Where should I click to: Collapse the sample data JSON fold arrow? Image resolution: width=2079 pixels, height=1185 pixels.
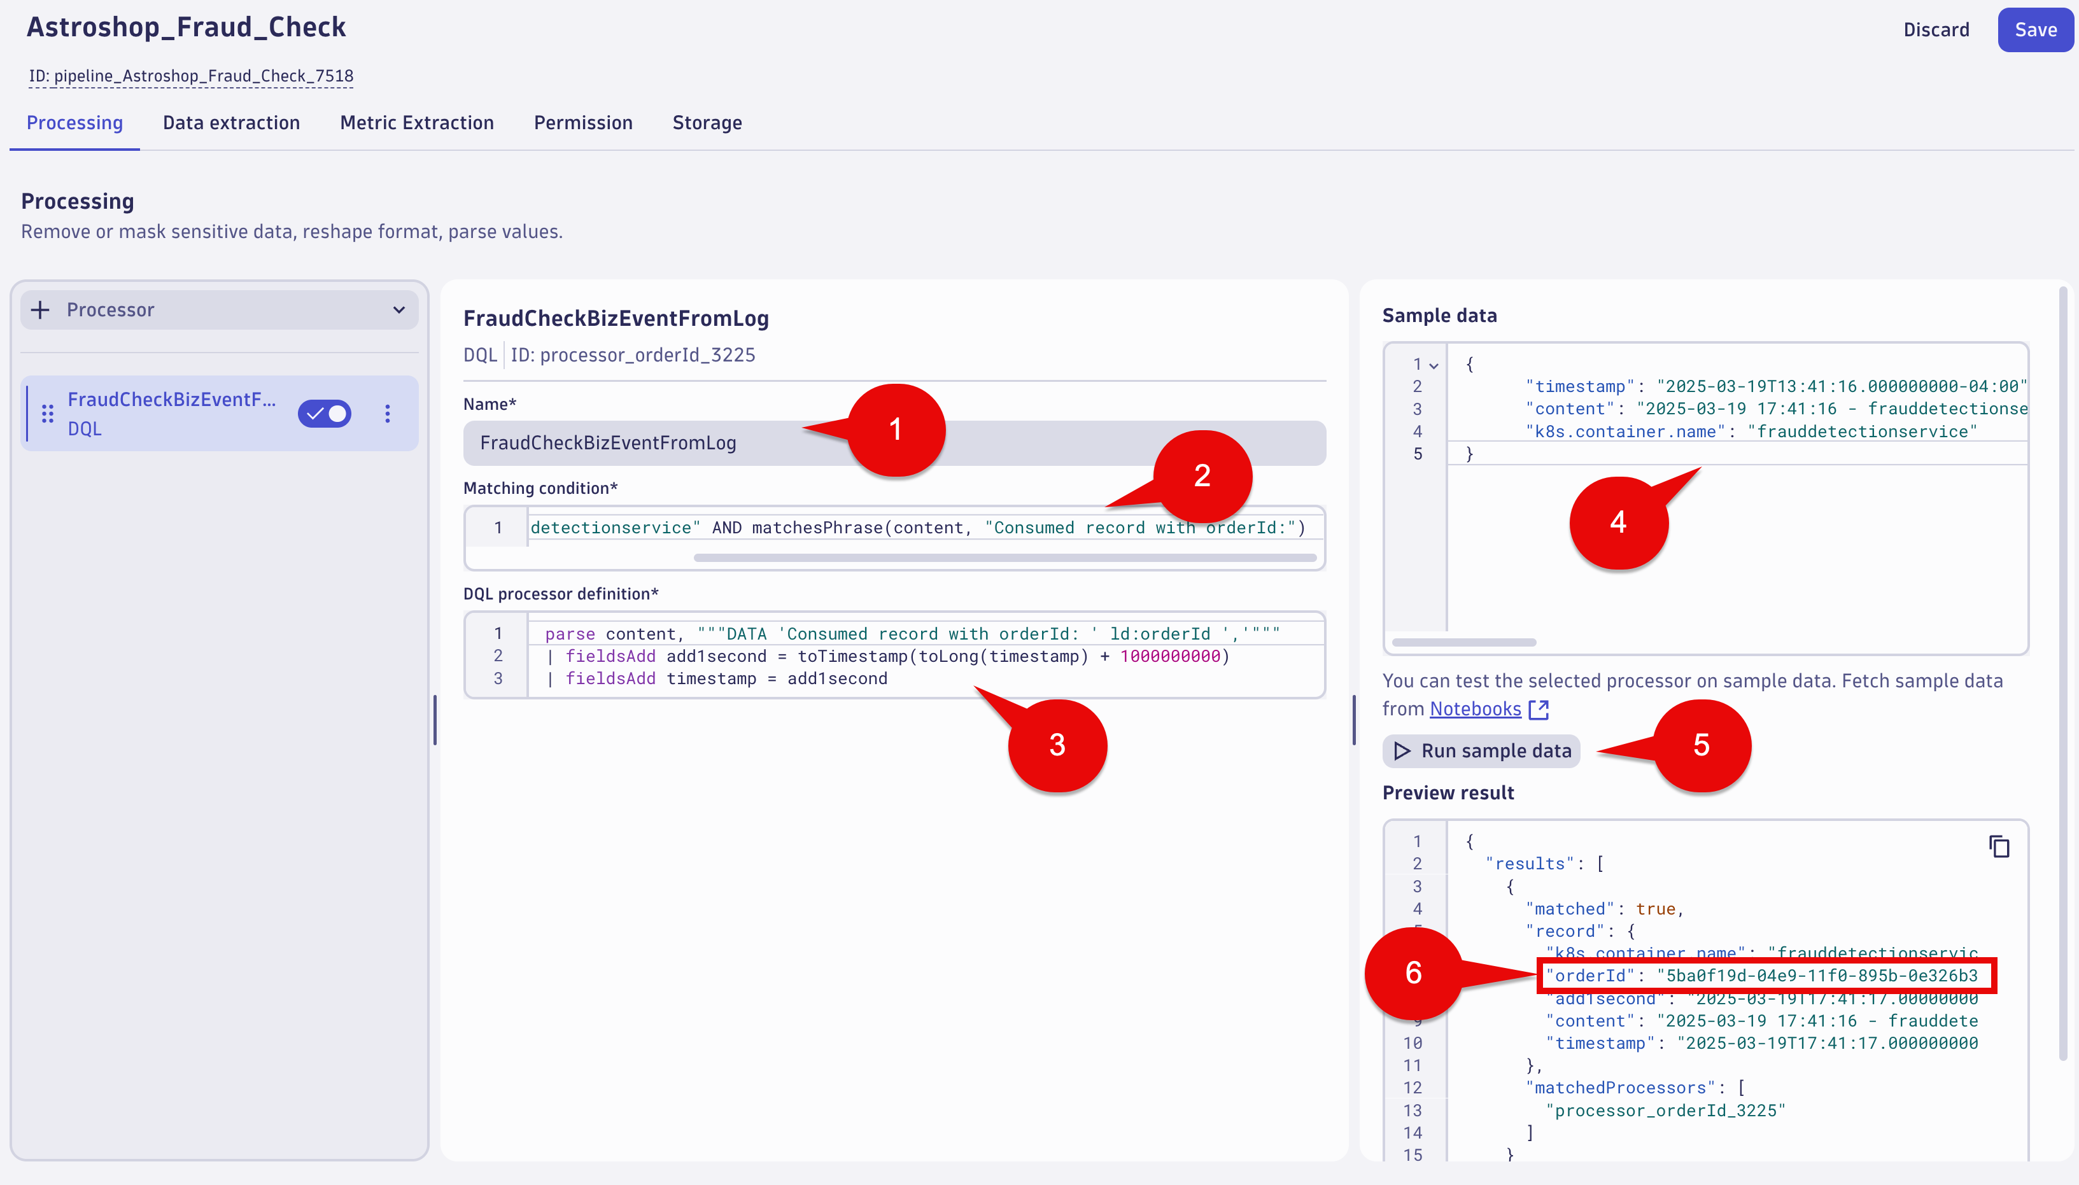[1434, 365]
